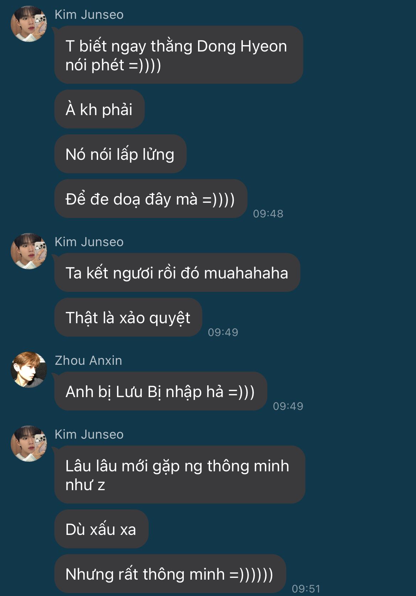Tap the 09:48 timestamp
416x596 pixels.
click(268, 213)
